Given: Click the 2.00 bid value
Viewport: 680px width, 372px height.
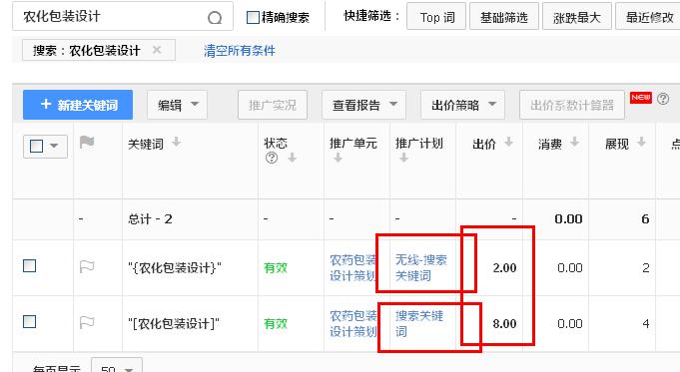Looking at the screenshot, I should click(x=504, y=267).
